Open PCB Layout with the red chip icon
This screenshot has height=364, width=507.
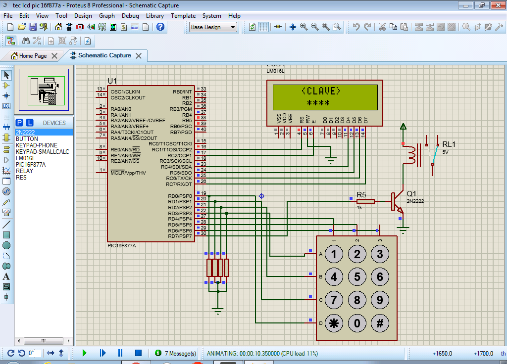[80, 27]
